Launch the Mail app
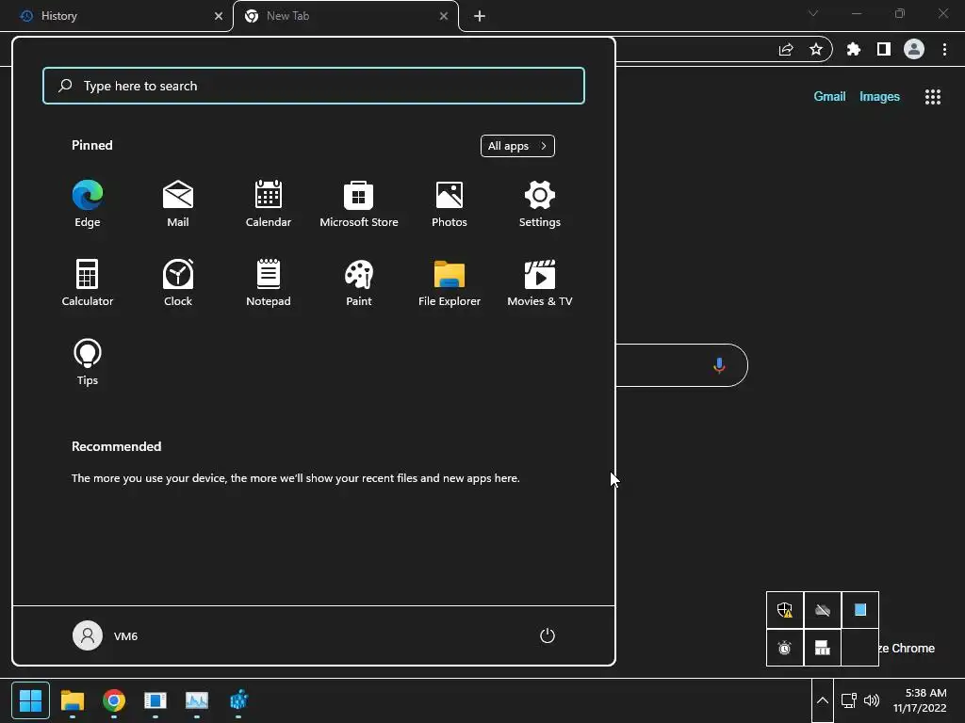The height and width of the screenshot is (723, 965). tap(178, 204)
